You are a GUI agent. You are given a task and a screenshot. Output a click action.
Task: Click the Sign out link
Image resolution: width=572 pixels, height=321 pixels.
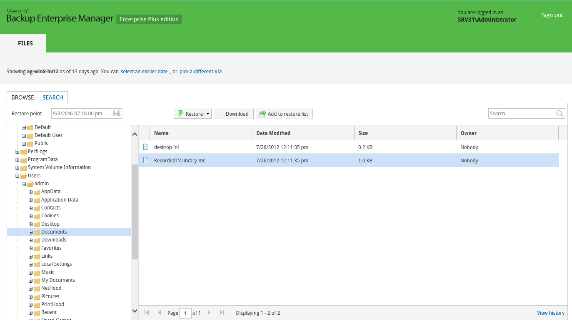coord(552,15)
